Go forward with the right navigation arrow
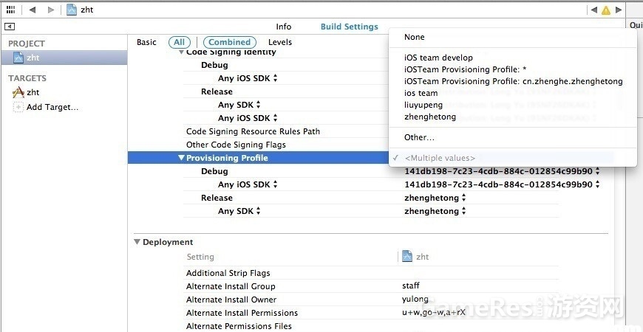 pyautogui.click(x=50, y=10)
